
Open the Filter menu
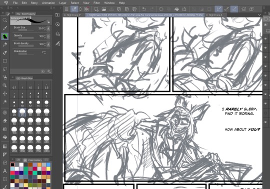96,3
